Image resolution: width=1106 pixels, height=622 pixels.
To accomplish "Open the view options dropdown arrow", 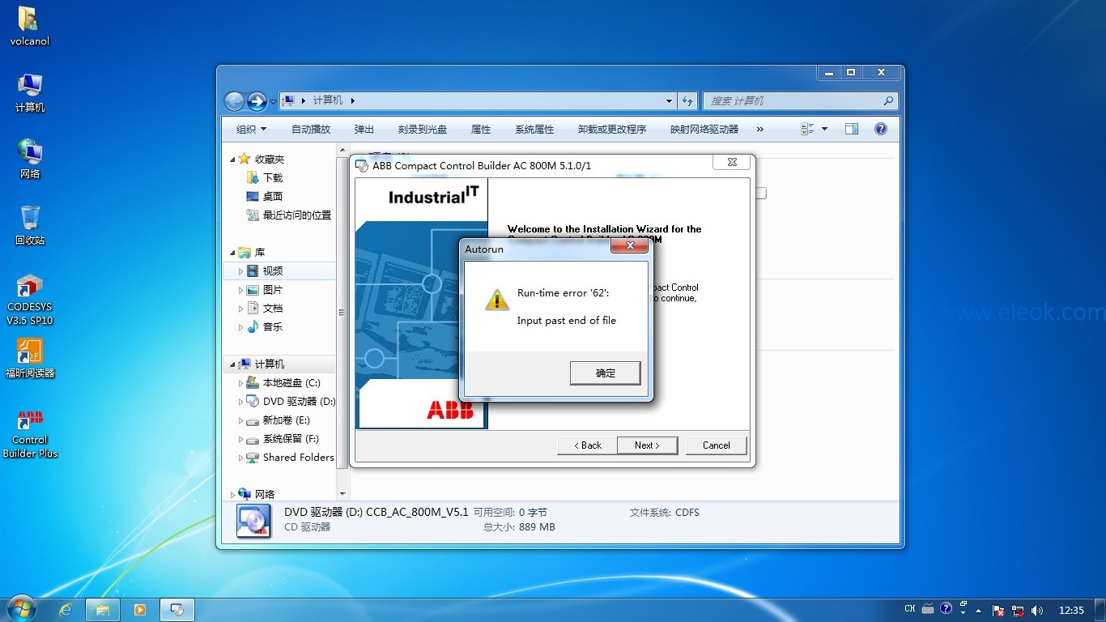I will pos(825,129).
